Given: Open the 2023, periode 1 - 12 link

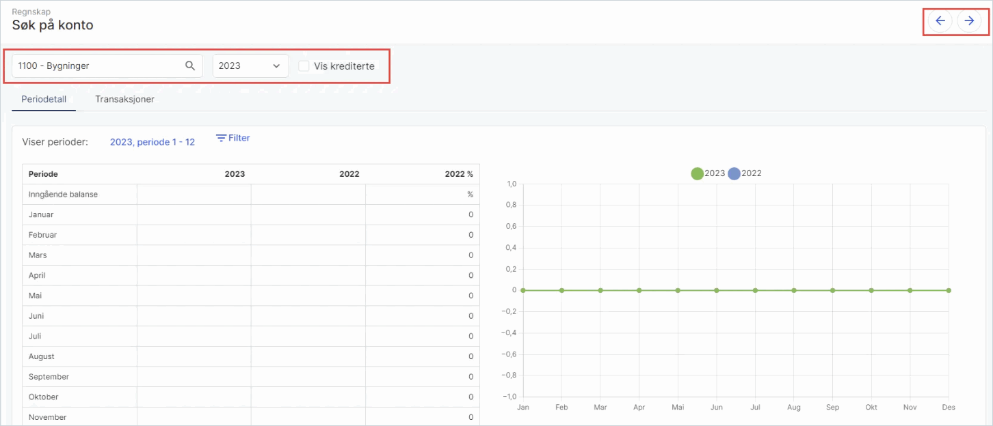Looking at the screenshot, I should click(x=153, y=142).
